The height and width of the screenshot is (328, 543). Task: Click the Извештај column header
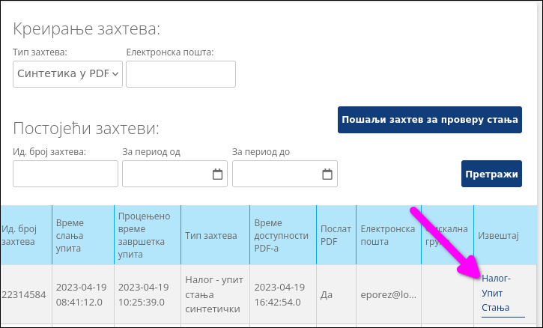click(498, 235)
